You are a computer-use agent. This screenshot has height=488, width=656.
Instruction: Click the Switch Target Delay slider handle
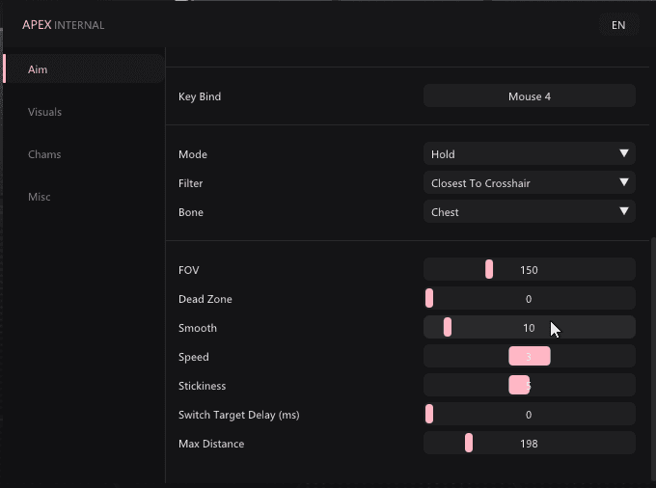(x=429, y=414)
